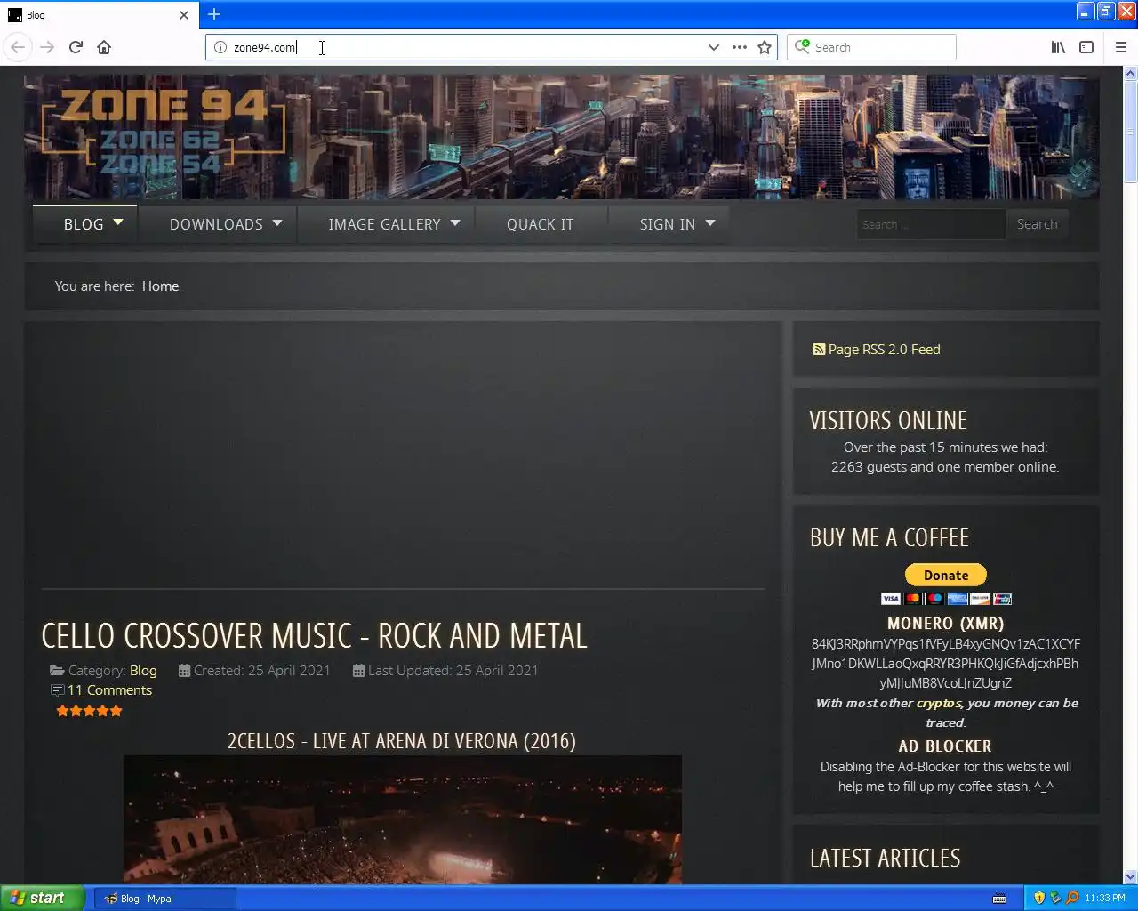Follow the Home breadcrumb link
Viewport: 1138px width, 911px height.
tap(160, 286)
